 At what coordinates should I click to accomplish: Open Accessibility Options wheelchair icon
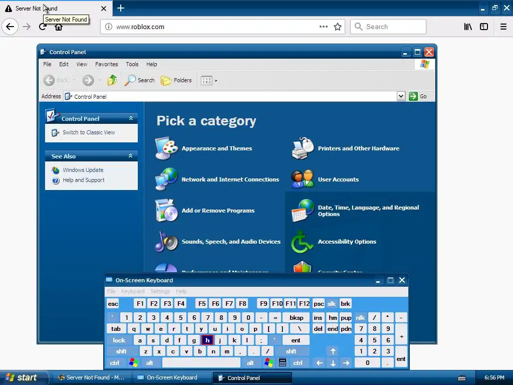point(302,242)
